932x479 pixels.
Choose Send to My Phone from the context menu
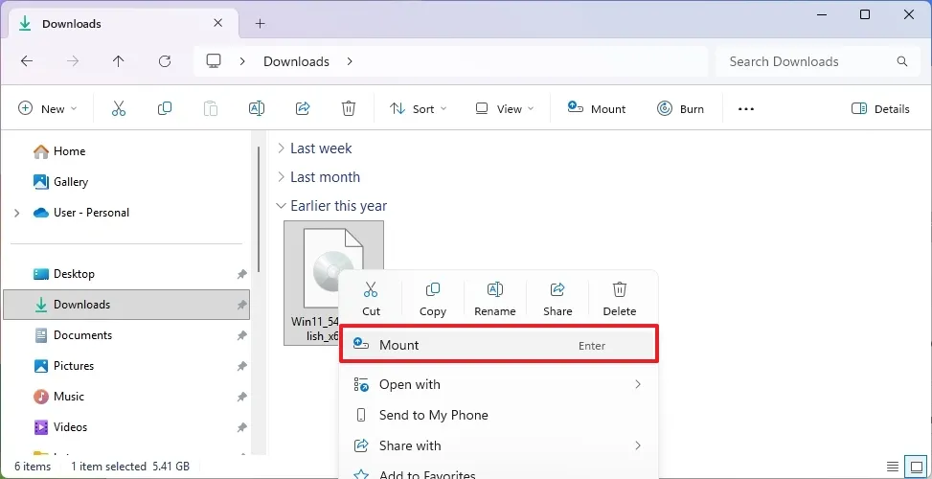(x=433, y=415)
